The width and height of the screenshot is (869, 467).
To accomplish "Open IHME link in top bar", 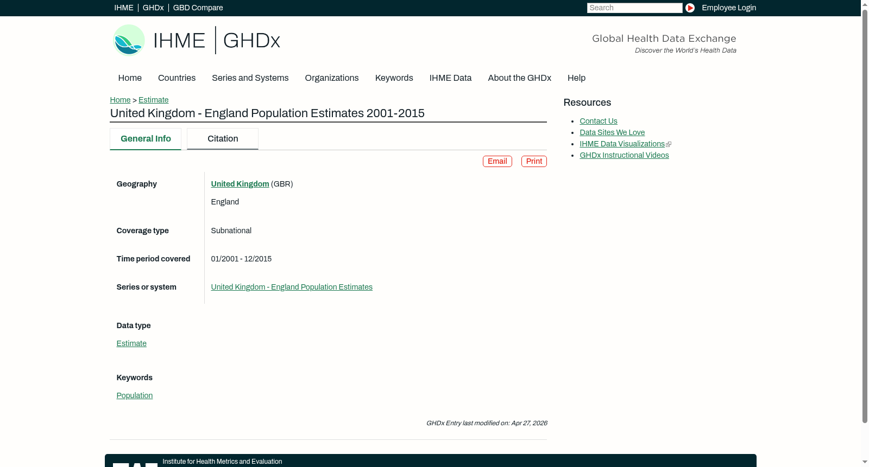I will [124, 8].
